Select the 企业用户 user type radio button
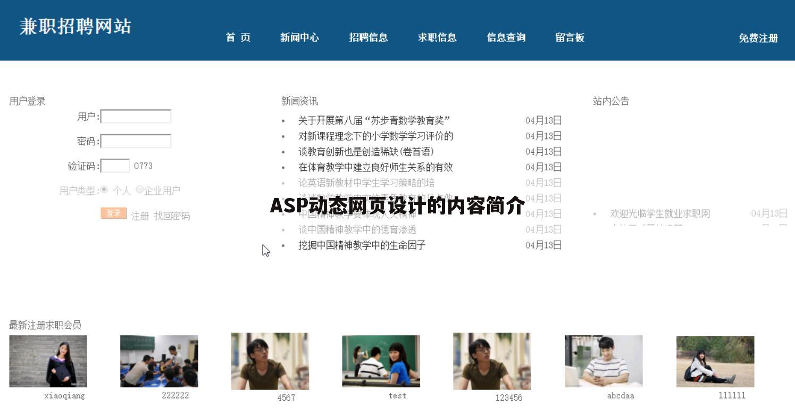795x413 pixels. point(139,189)
